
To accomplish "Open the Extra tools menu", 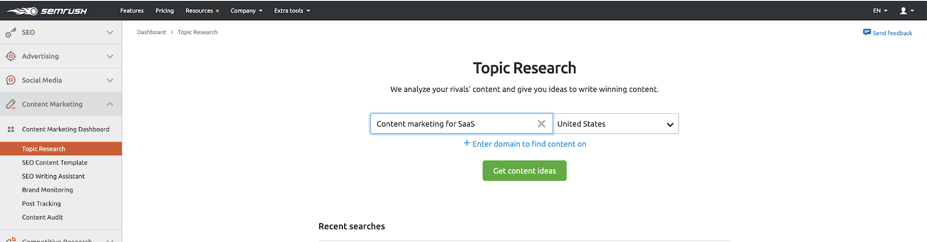I will pyautogui.click(x=292, y=10).
